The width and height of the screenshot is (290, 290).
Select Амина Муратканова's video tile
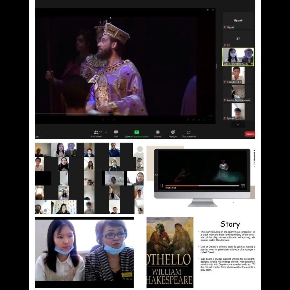coord(238,93)
